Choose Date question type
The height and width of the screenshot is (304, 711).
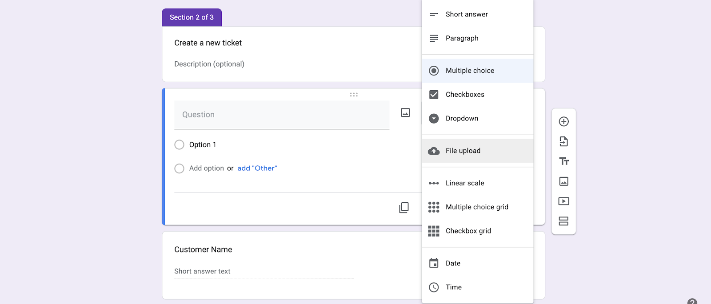pyautogui.click(x=477, y=263)
